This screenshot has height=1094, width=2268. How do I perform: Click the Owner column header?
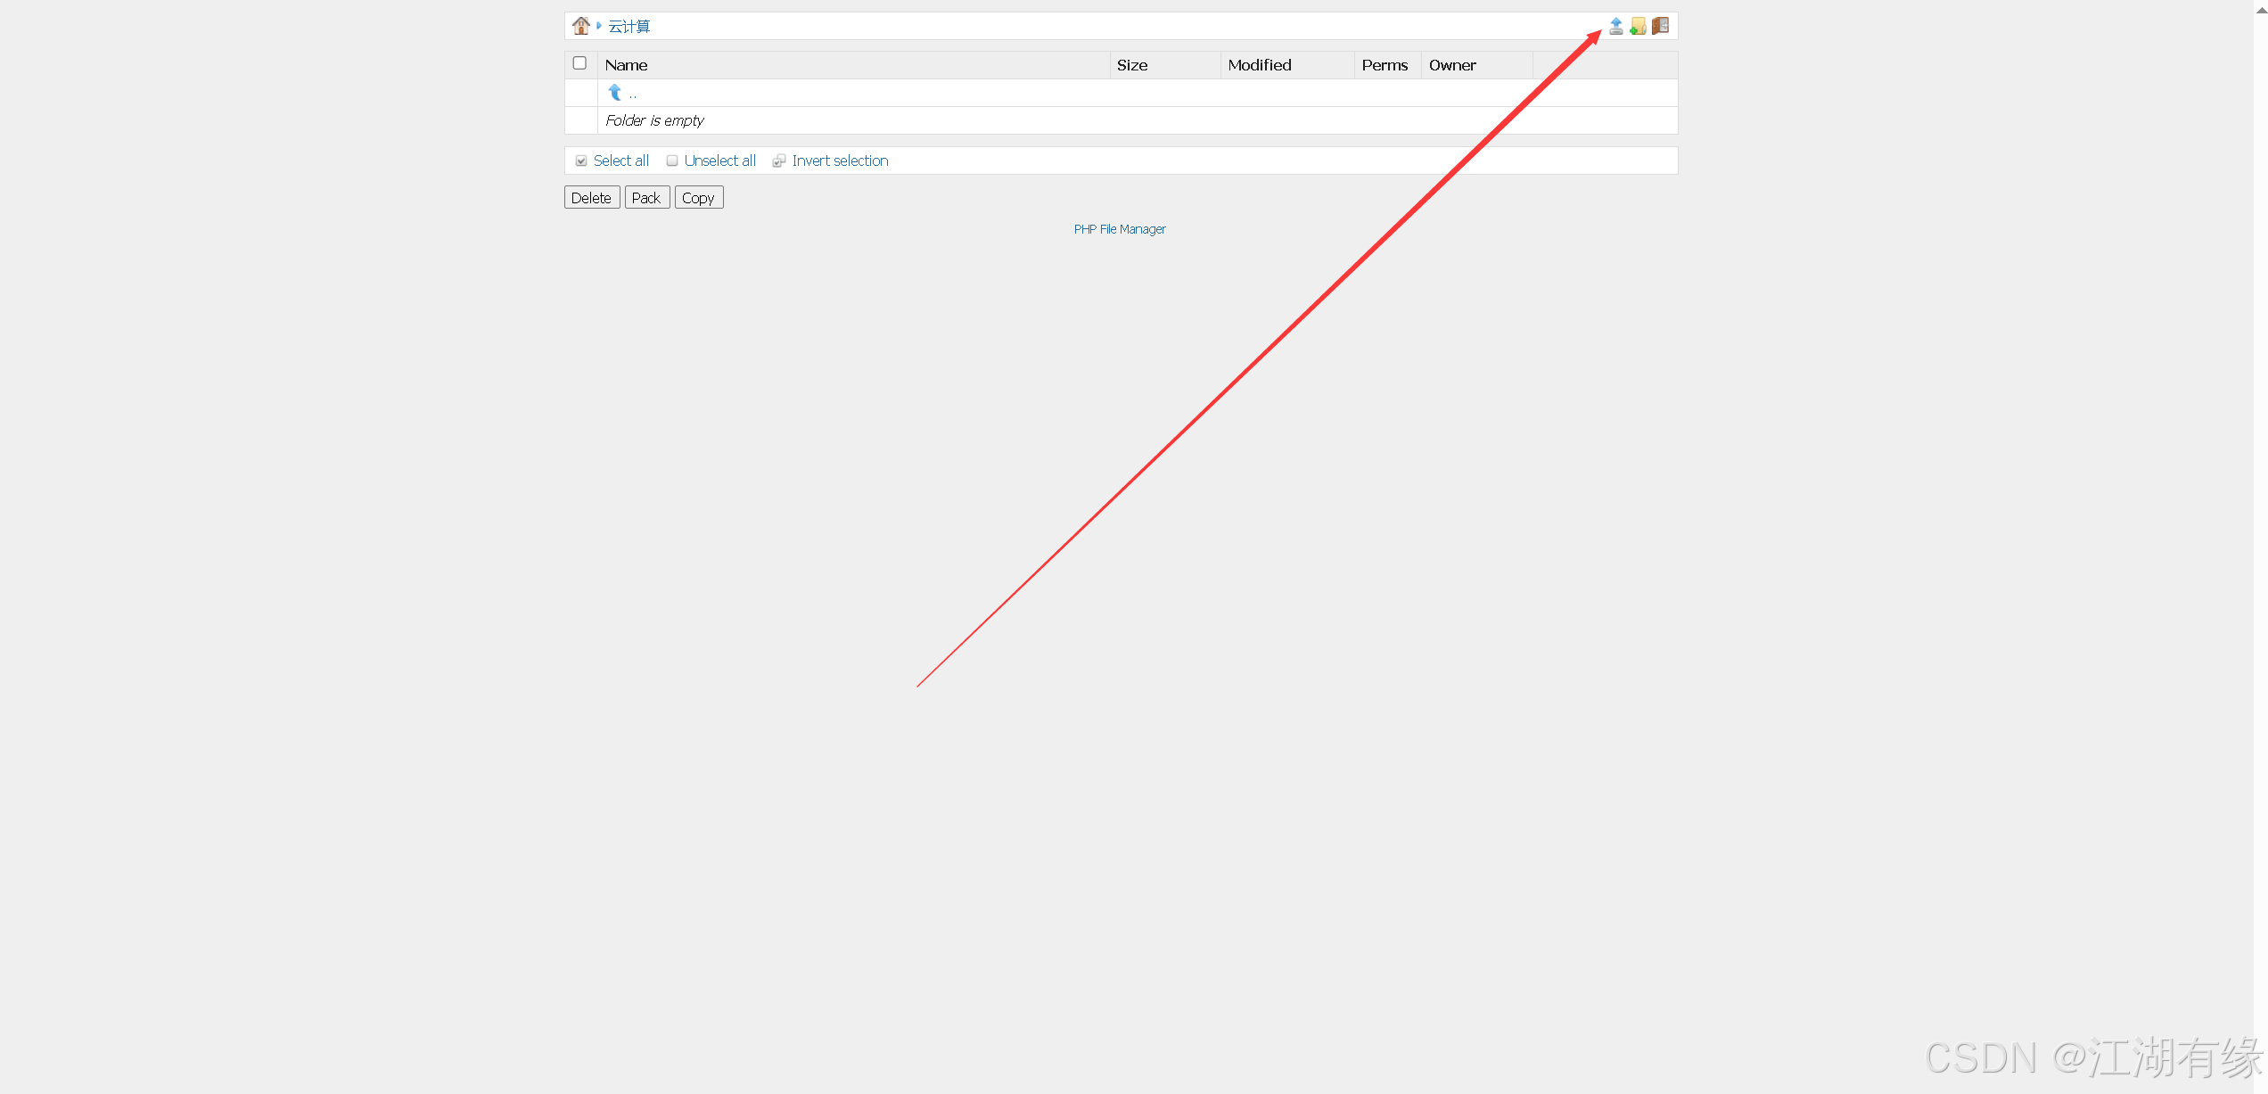[1452, 65]
